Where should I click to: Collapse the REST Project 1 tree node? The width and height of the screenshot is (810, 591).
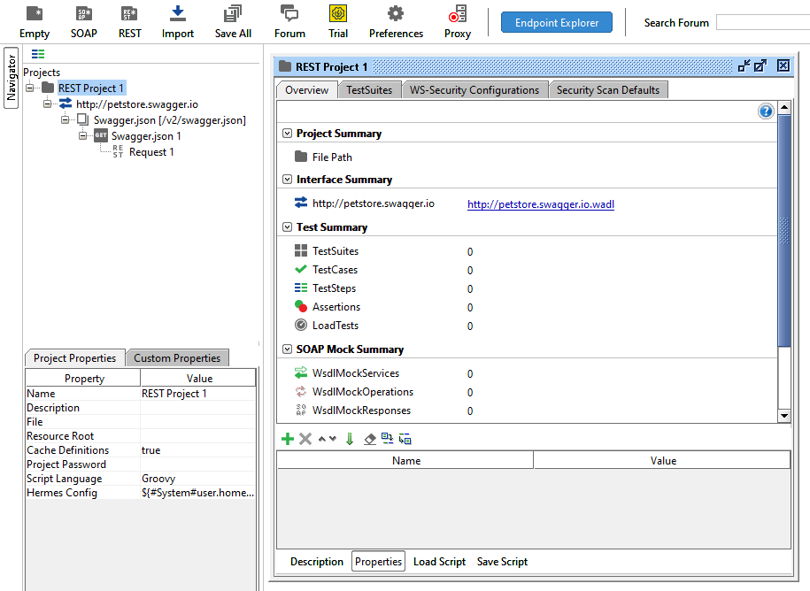pyautogui.click(x=30, y=88)
